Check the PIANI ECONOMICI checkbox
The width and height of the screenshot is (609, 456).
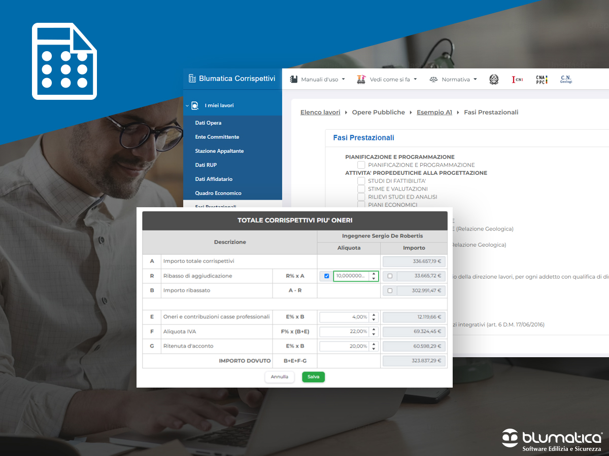(x=361, y=205)
